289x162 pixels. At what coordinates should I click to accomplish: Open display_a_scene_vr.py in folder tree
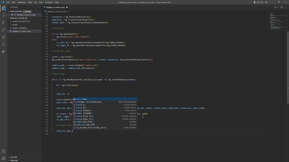coord(22,31)
